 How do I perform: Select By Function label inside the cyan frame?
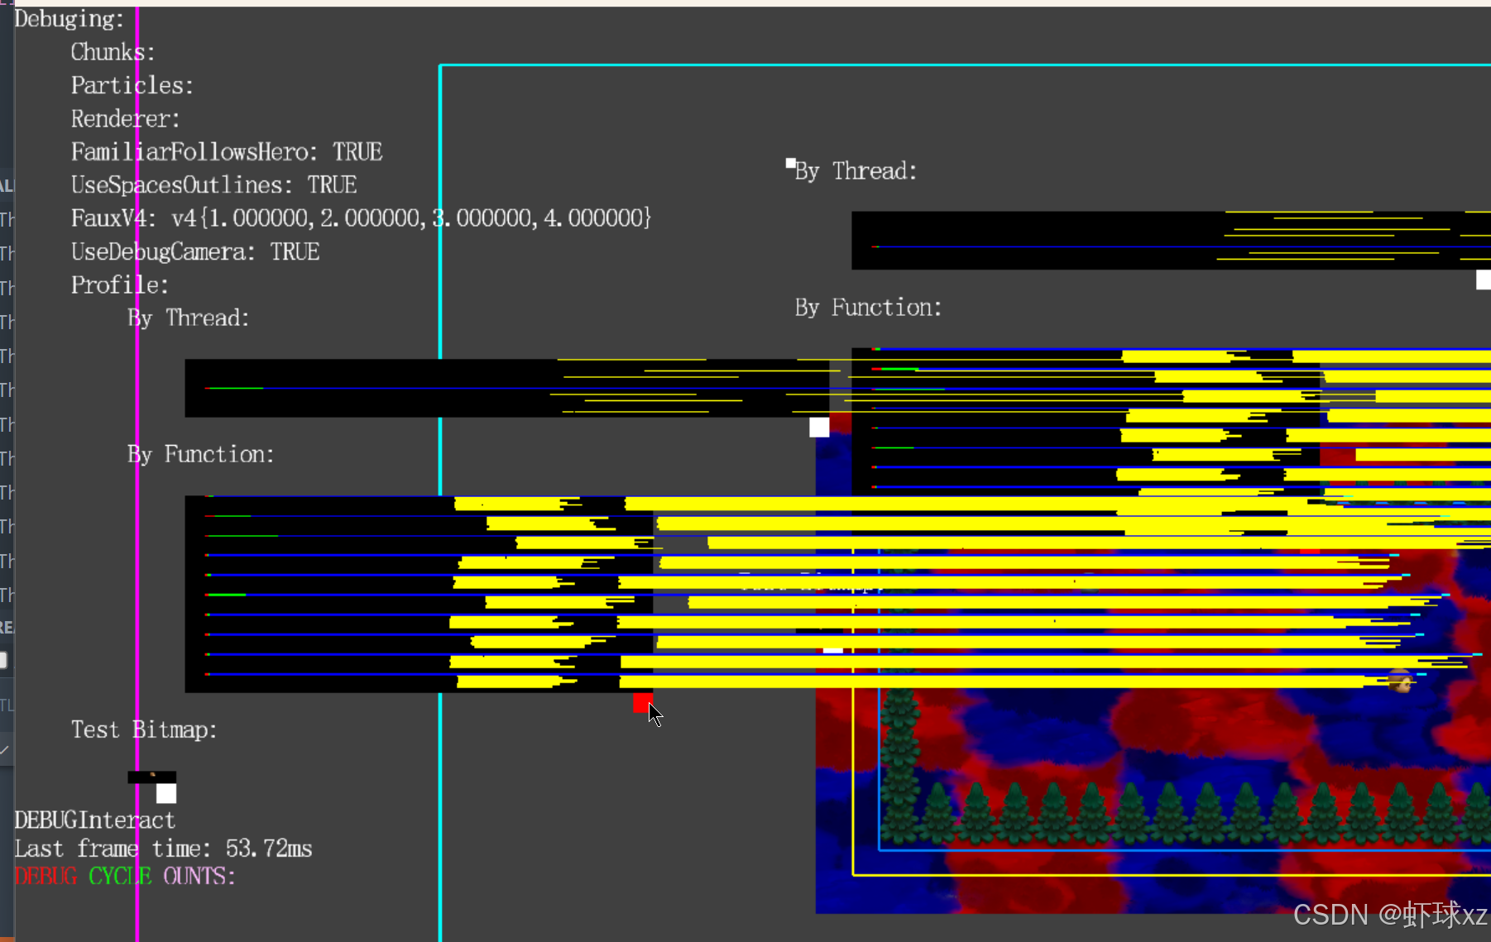coord(868,308)
